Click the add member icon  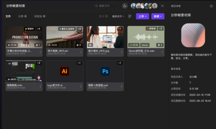125,6
